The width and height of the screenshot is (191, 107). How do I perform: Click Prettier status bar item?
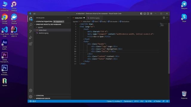(x=157, y=101)
